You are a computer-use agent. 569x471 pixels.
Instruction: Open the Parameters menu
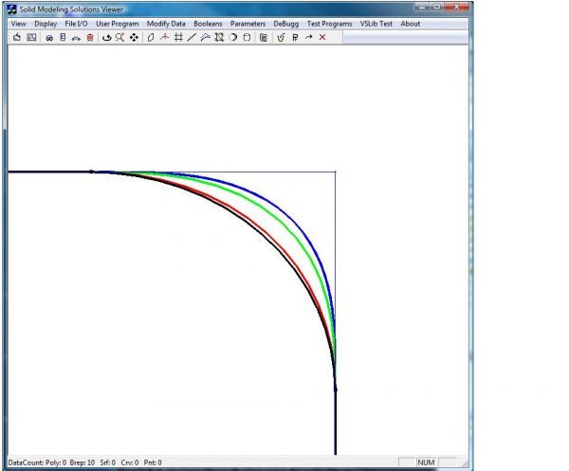pyautogui.click(x=248, y=24)
